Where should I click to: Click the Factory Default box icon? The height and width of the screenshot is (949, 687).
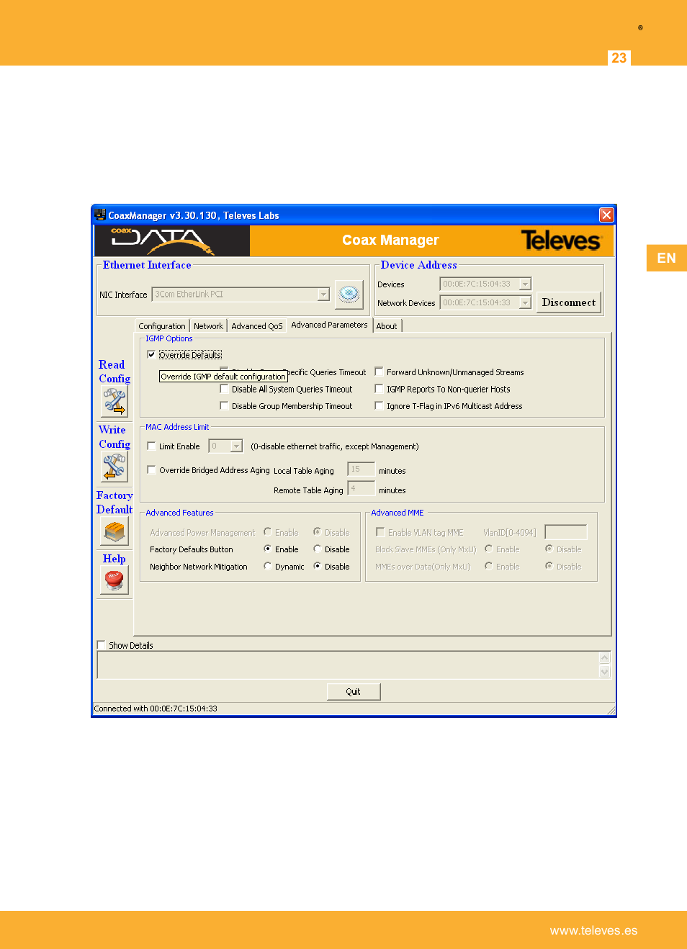click(x=114, y=531)
